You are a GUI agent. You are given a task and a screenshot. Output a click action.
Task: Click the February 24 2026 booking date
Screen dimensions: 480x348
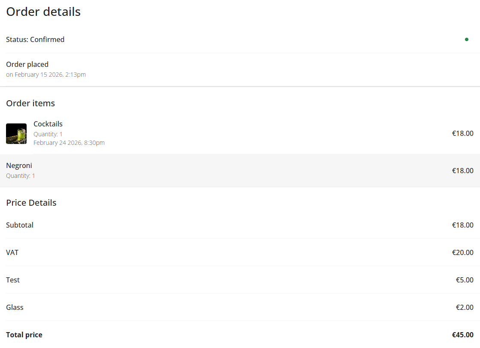(69, 143)
